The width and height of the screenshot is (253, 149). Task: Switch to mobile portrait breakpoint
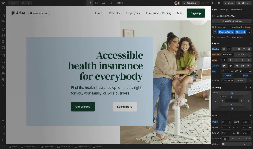pos(110,3)
